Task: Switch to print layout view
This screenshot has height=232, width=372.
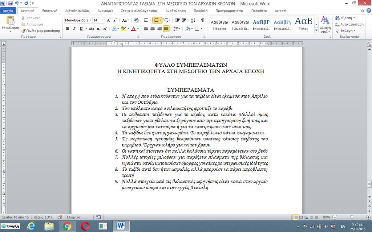Action: click(295, 217)
